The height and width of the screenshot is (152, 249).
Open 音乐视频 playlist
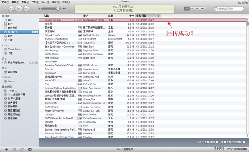point(20,118)
